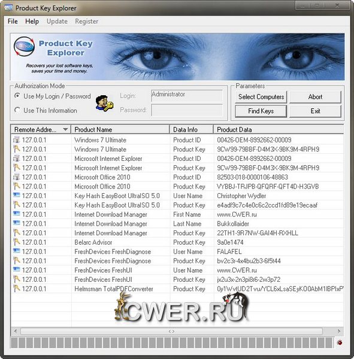This screenshot has width=354, height=359.
Task: Click the 22TH1-9R7NW-GAI4H-RXHLL key cell
Action: (x=258, y=233)
